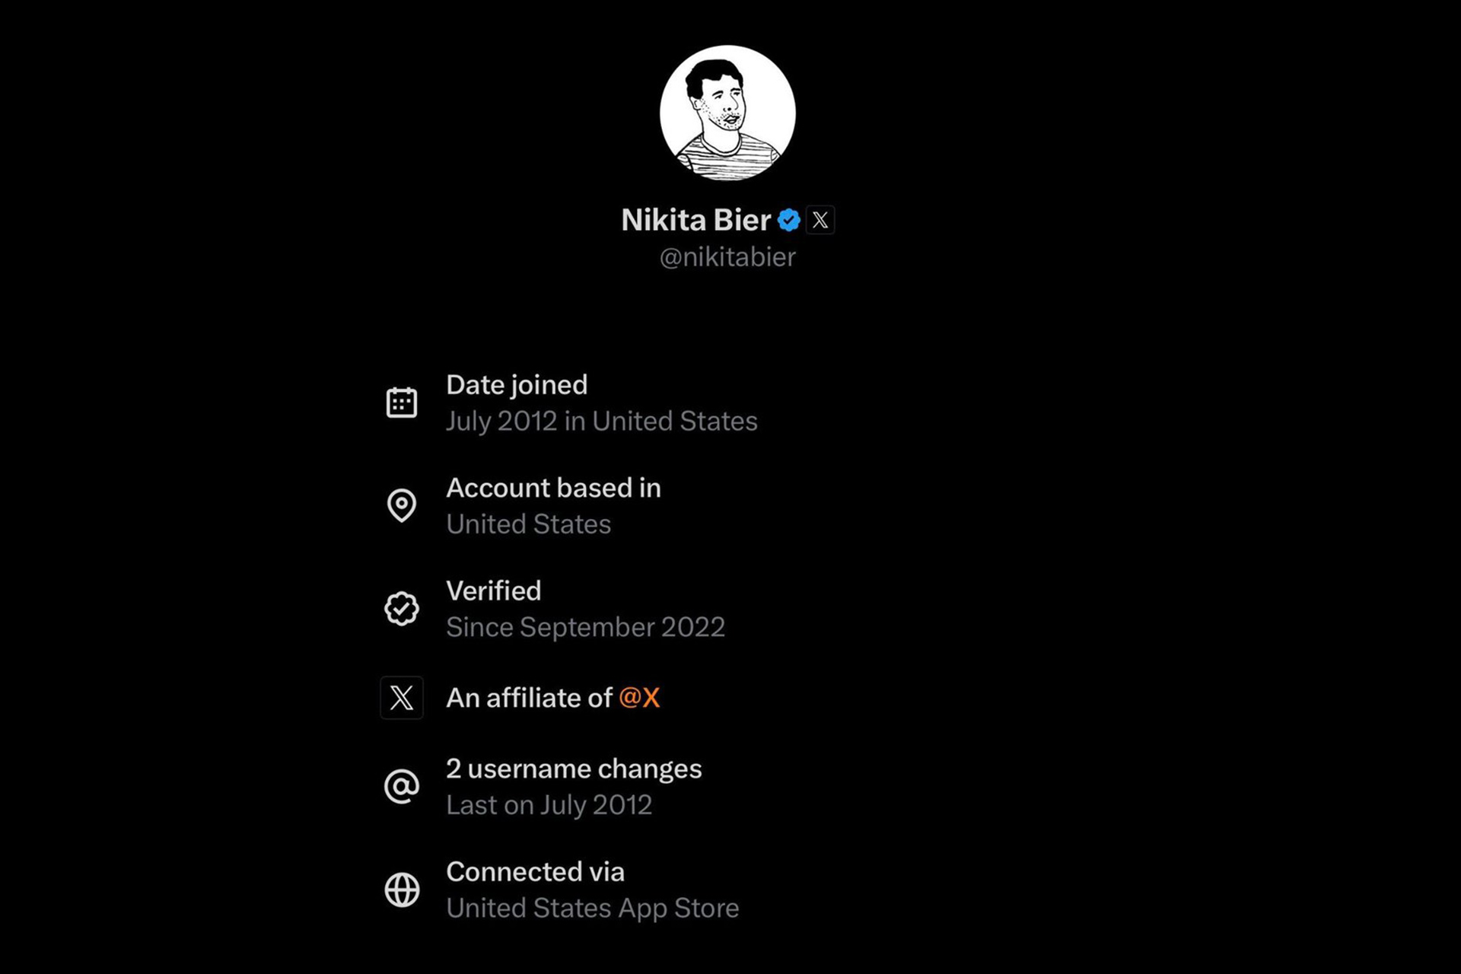Click the Account based in heading

pos(553,488)
